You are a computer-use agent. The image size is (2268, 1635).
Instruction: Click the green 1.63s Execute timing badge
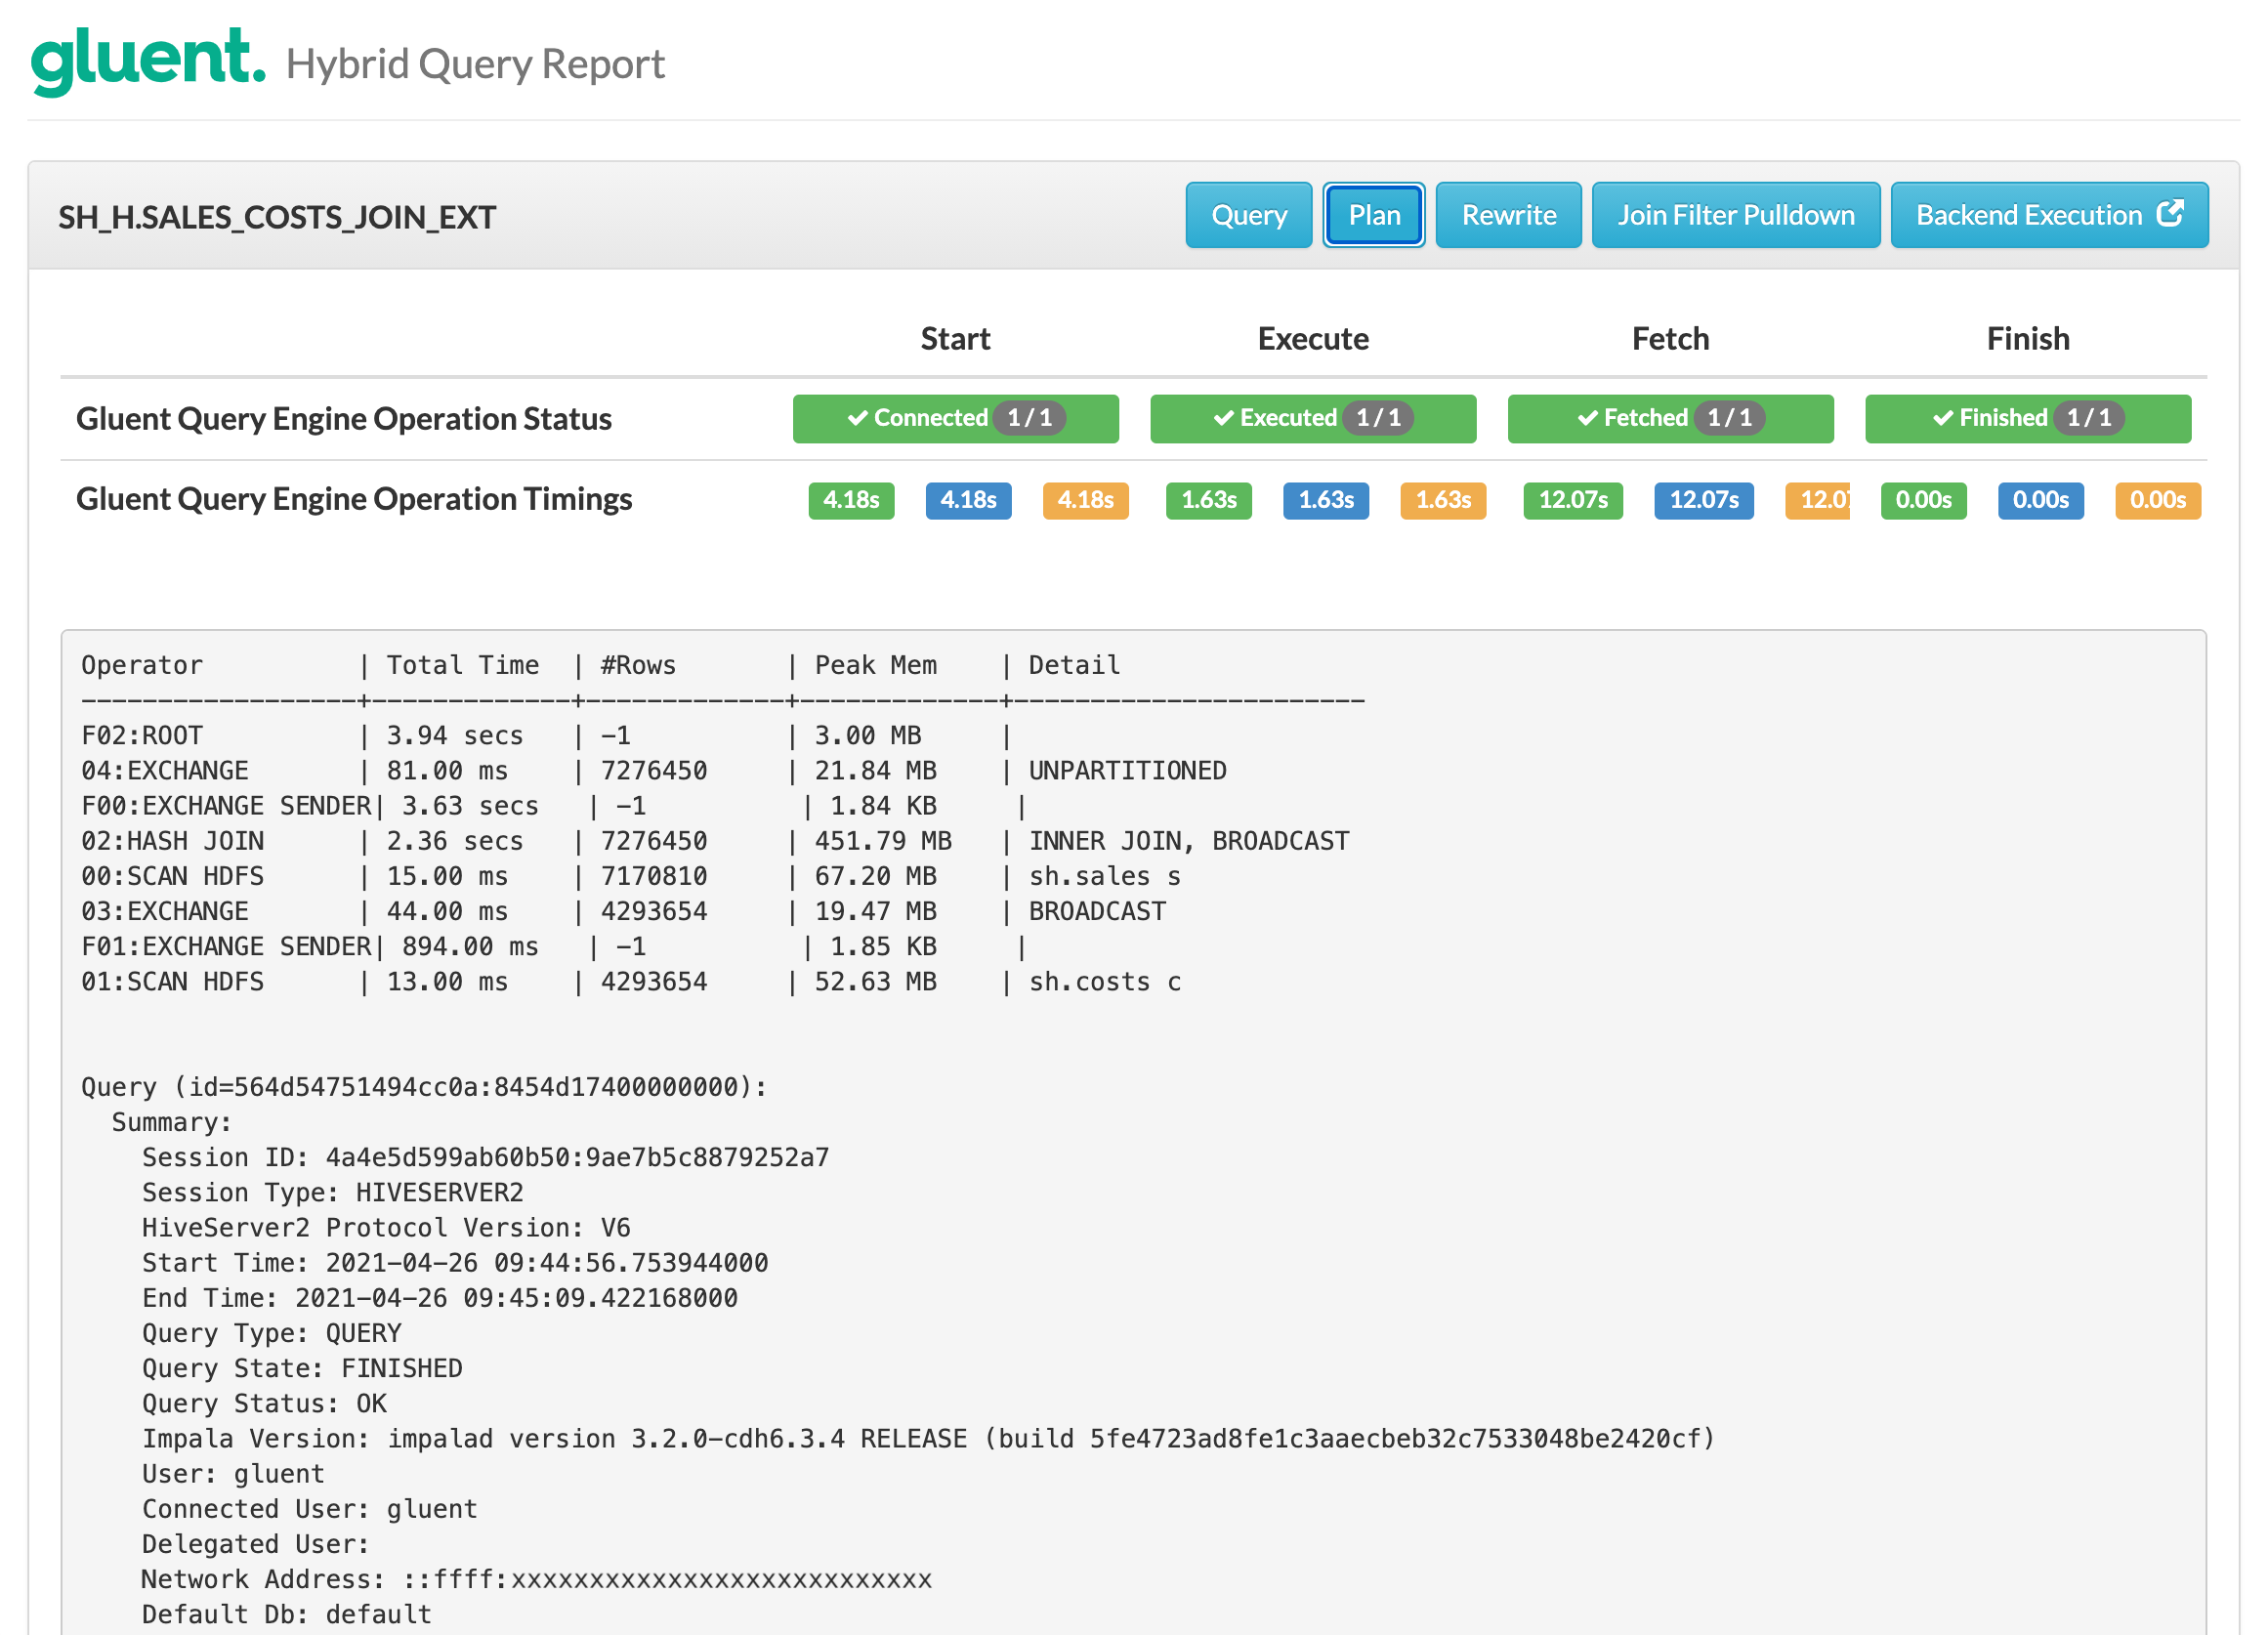pos(1208,500)
